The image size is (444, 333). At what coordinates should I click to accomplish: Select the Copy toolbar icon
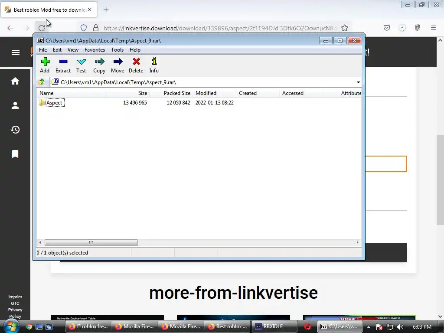(x=99, y=65)
